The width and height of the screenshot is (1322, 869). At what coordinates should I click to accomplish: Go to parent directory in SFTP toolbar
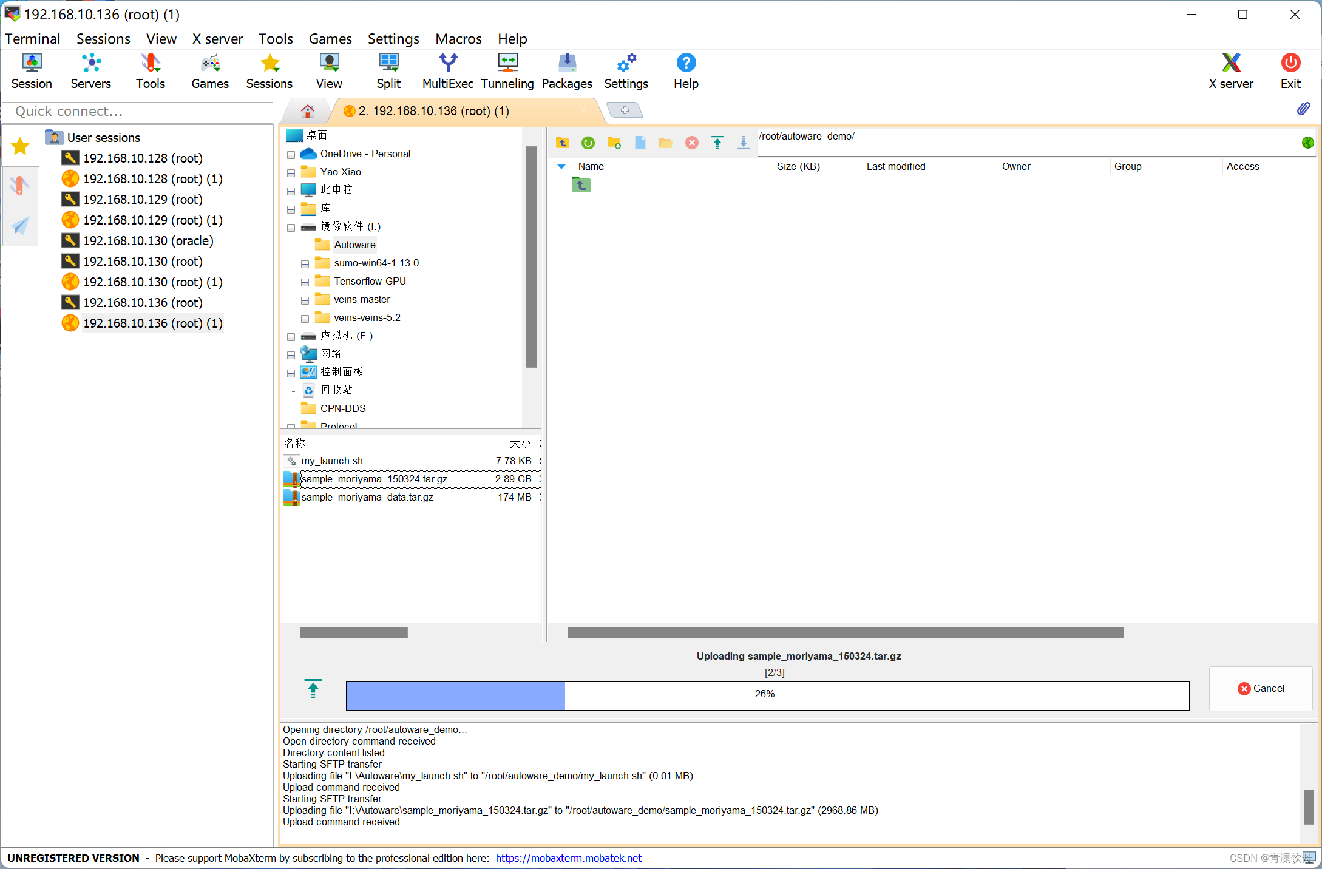pyautogui.click(x=563, y=143)
